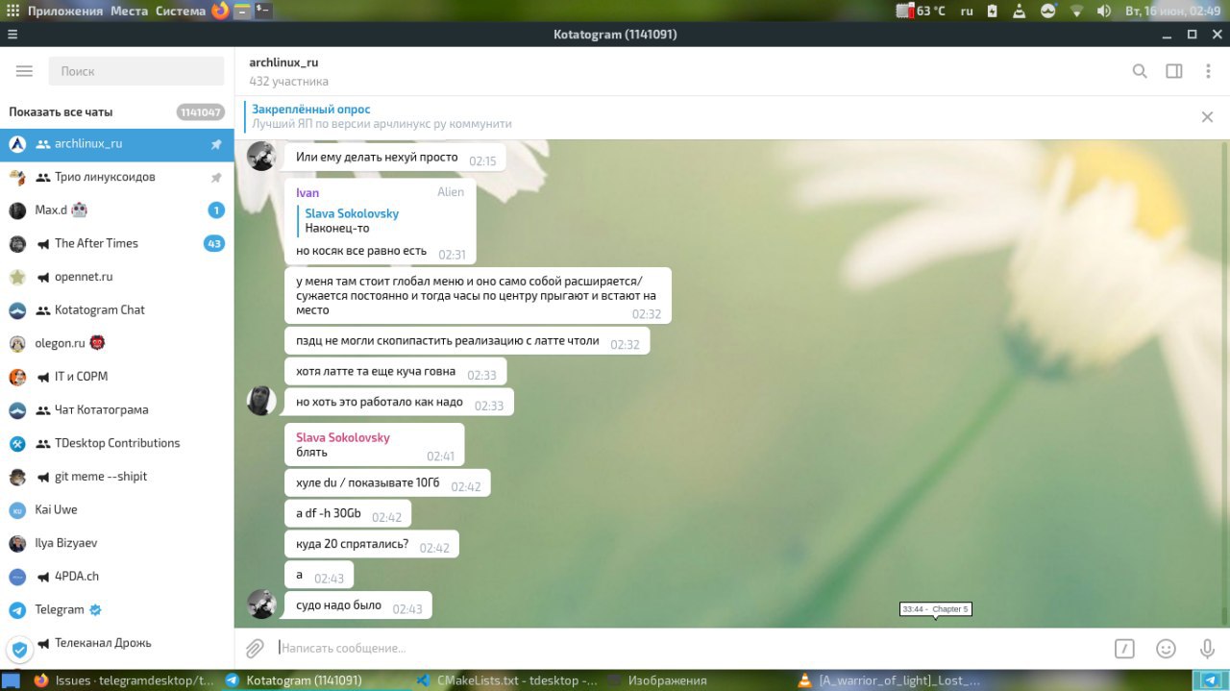
Task: Open the Трио линуксоидов chat
Action: [116, 177]
